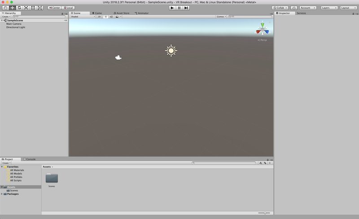Open the Console tab
Image resolution: width=359 pixels, height=219 pixels.
click(30, 159)
